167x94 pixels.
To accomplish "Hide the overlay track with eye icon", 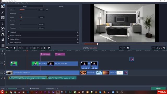I will [4, 62].
